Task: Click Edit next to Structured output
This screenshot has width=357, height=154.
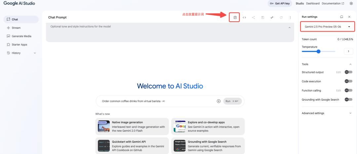Action: click(338, 72)
